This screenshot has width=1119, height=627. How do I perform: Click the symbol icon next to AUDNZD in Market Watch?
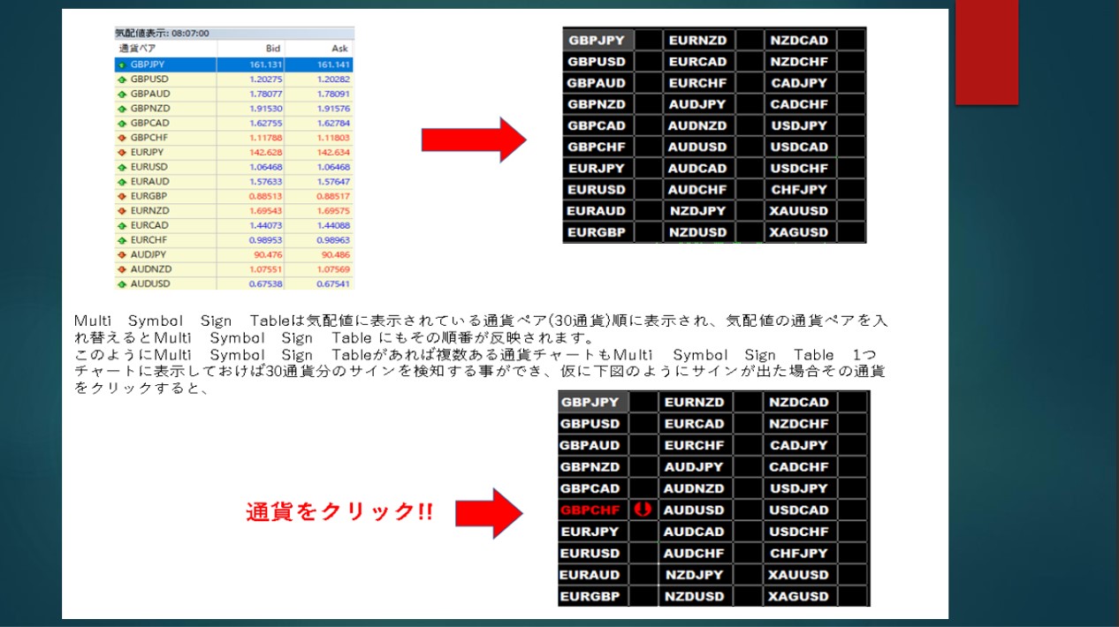pos(122,268)
